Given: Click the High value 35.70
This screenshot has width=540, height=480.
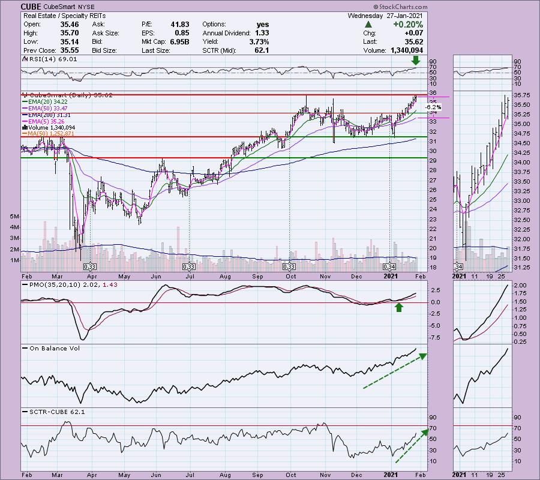Looking at the screenshot, I should pyautogui.click(x=70, y=33).
